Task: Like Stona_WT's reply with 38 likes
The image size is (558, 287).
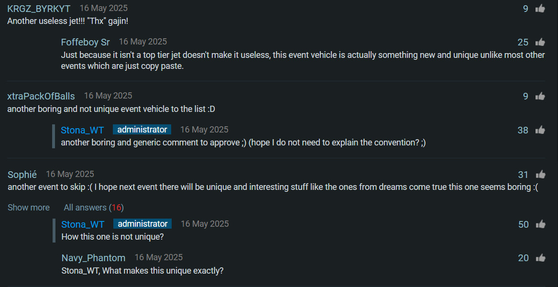Action: point(540,130)
